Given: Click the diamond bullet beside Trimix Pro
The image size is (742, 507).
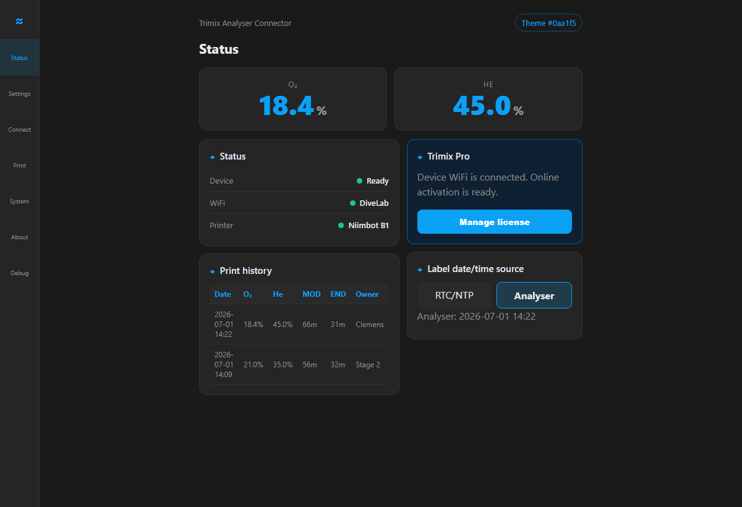Looking at the screenshot, I should pyautogui.click(x=420, y=157).
